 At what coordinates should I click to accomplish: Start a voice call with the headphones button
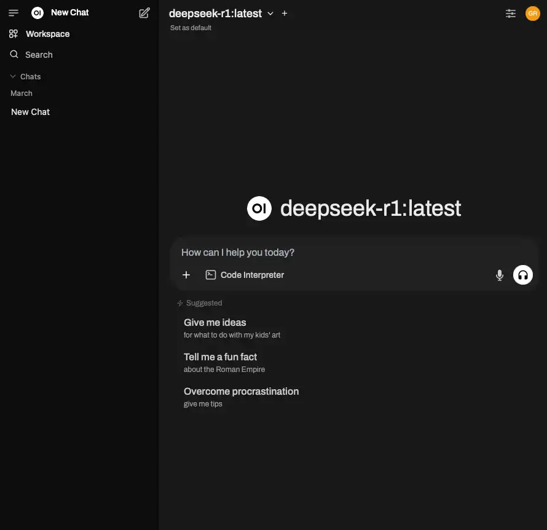[523, 275]
